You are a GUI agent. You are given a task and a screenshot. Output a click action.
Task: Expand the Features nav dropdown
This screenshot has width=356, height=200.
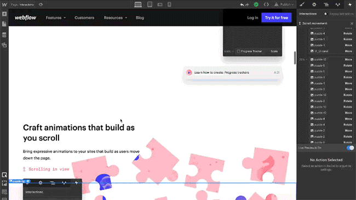[56, 17]
